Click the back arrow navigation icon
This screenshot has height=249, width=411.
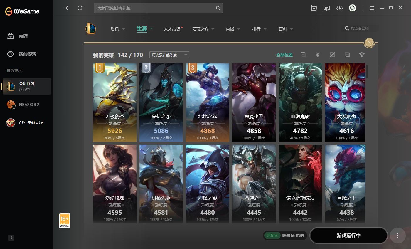click(67, 8)
